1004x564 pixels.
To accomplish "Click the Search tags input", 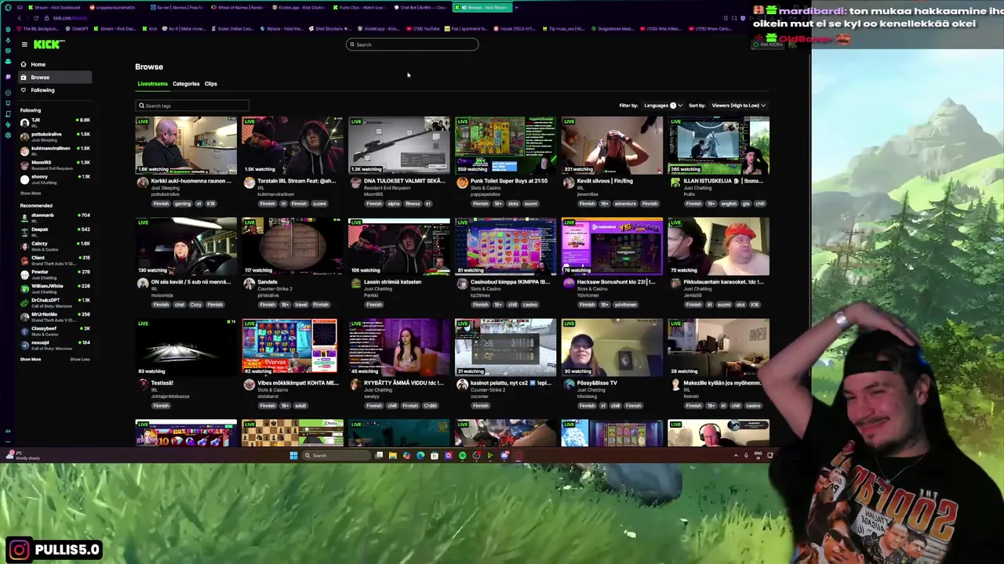I will point(192,106).
